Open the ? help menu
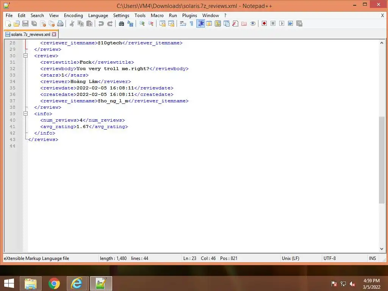 coord(225,15)
